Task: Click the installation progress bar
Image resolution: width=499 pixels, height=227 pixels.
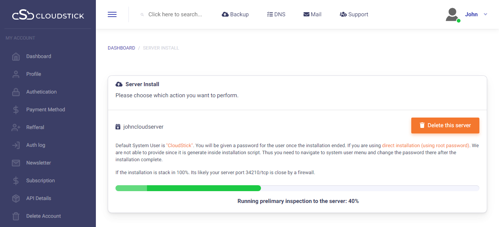Action: [x=297, y=188]
